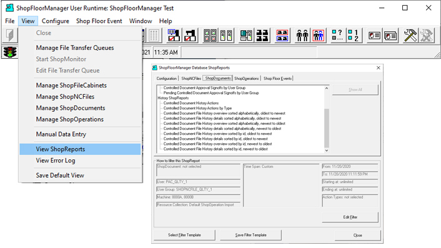Image resolution: width=441 pixels, height=248 pixels.
Task: Choose Manage ShopOperations from the View menu
Action: (x=80, y=119)
